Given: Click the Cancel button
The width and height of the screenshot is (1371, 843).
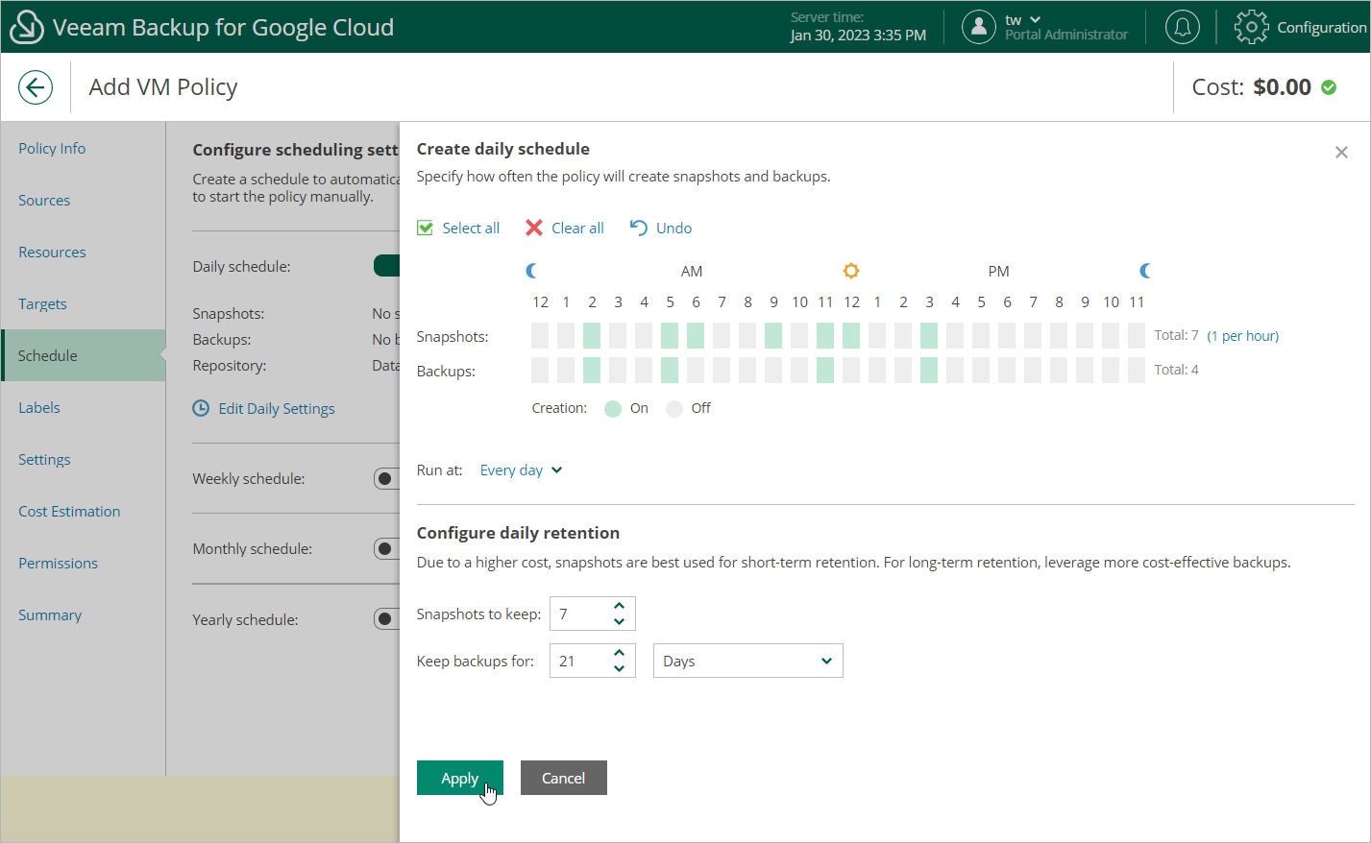Looking at the screenshot, I should [x=564, y=778].
